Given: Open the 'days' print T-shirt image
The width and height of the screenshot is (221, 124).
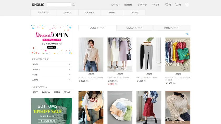Looking at the screenshot, I should pyautogui.click(x=91, y=107).
